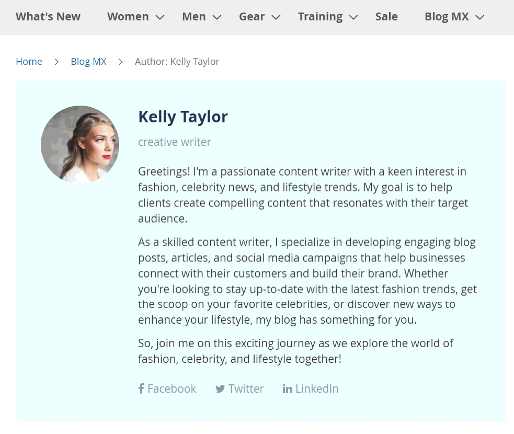Open the Sale menu item
This screenshot has height=434, width=514.
coord(386,17)
